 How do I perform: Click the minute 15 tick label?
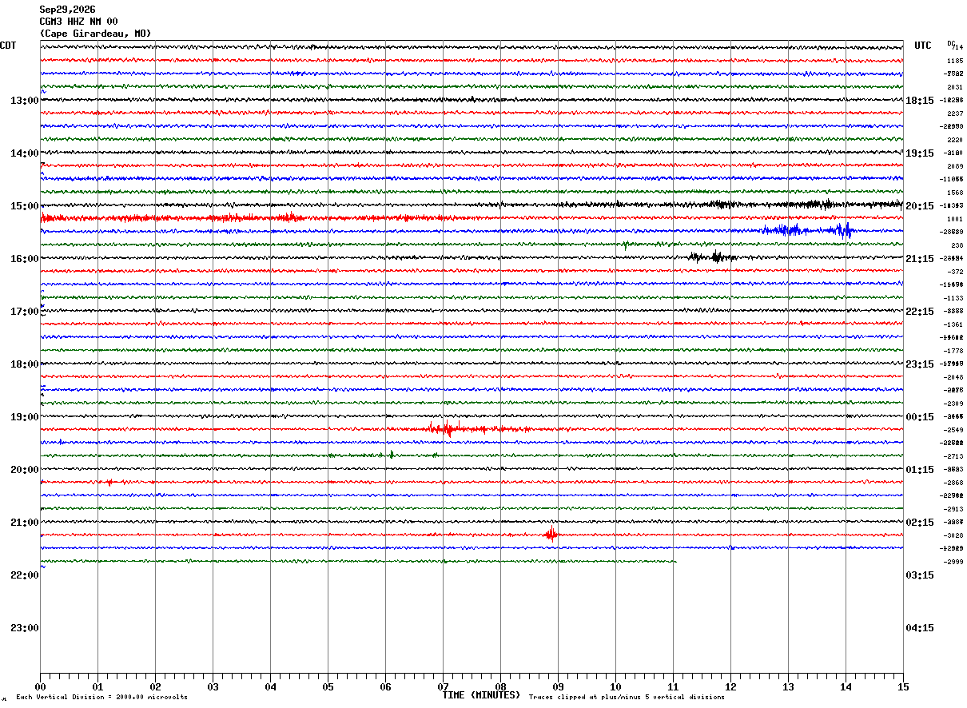(x=903, y=687)
